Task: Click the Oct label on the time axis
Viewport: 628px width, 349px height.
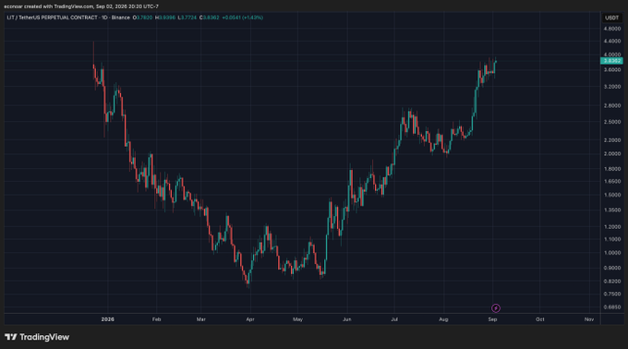Action: pyautogui.click(x=540, y=319)
